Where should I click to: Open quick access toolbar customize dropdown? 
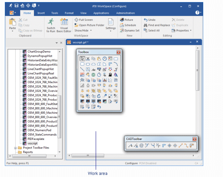click(x=39, y=6)
